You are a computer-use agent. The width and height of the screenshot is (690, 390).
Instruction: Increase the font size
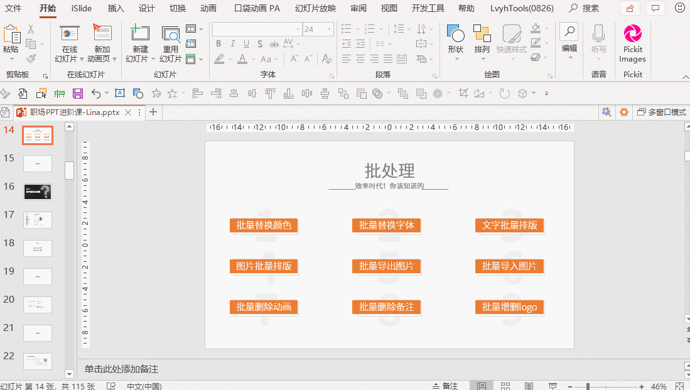(294, 58)
